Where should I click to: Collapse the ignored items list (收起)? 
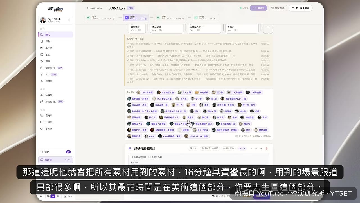141,39
